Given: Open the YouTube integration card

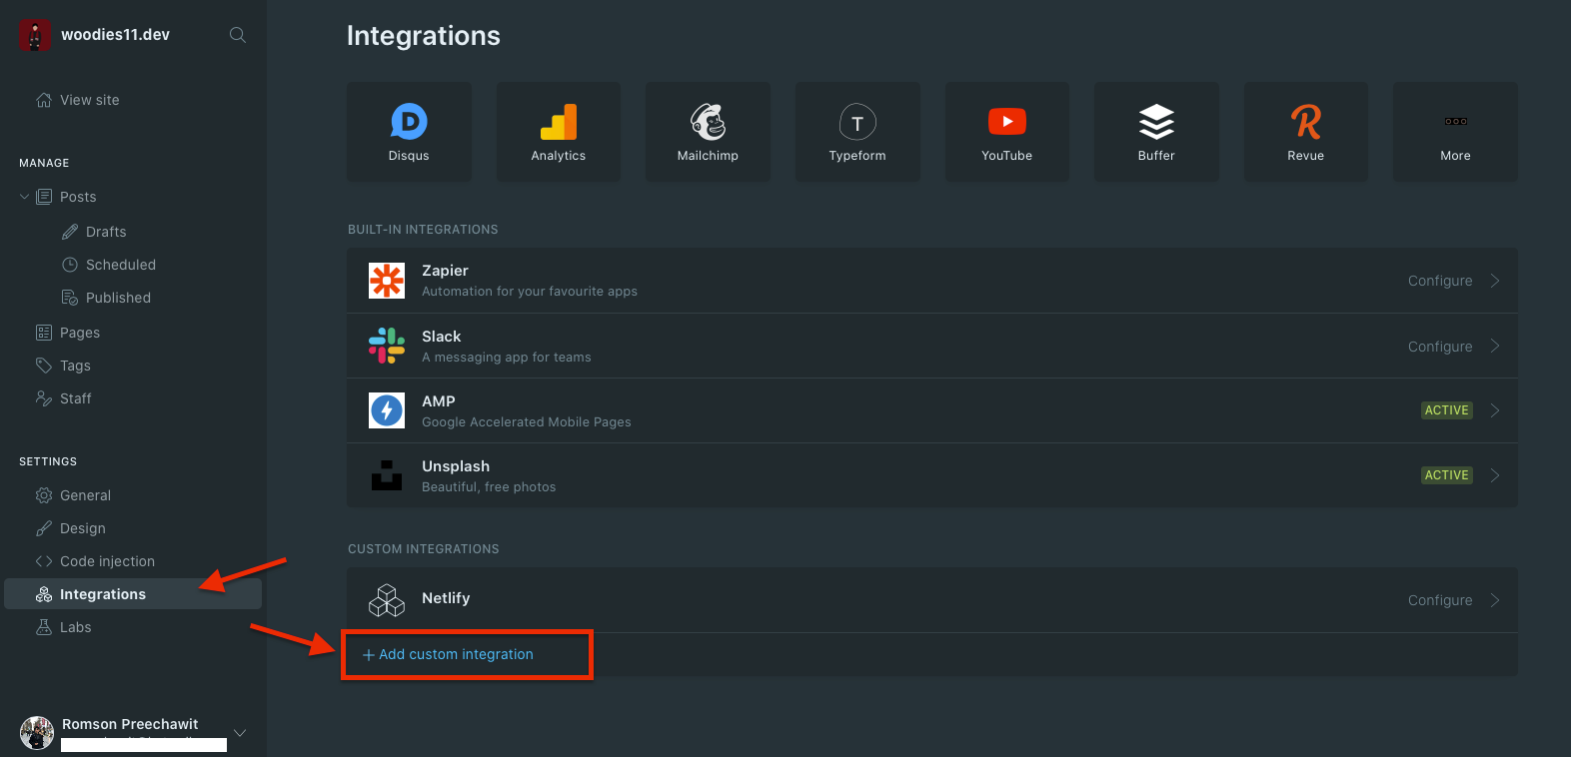Looking at the screenshot, I should pos(1007,132).
